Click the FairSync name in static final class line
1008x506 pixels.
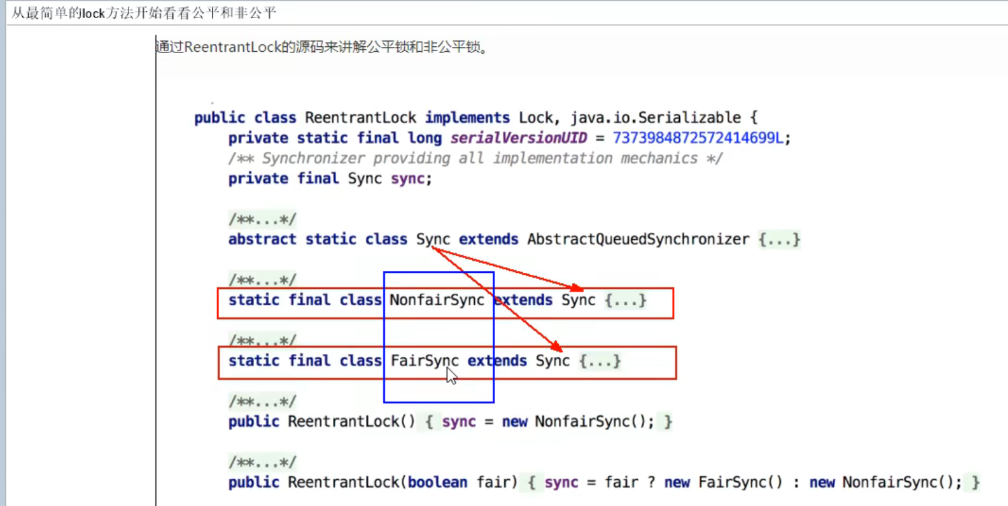pos(425,361)
